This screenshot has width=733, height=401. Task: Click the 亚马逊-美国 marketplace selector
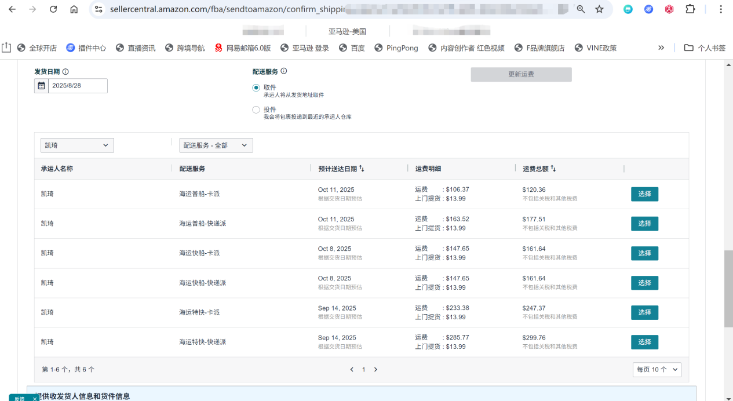348,31
